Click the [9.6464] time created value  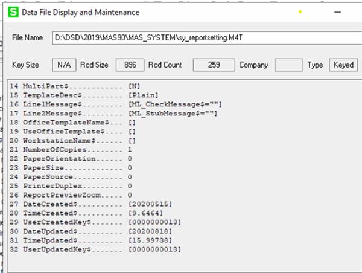point(145,213)
